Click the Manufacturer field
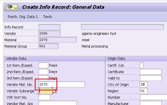 pyautogui.click(x=151, y=103)
